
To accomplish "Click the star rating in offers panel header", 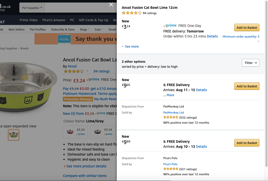I will 132,13.
